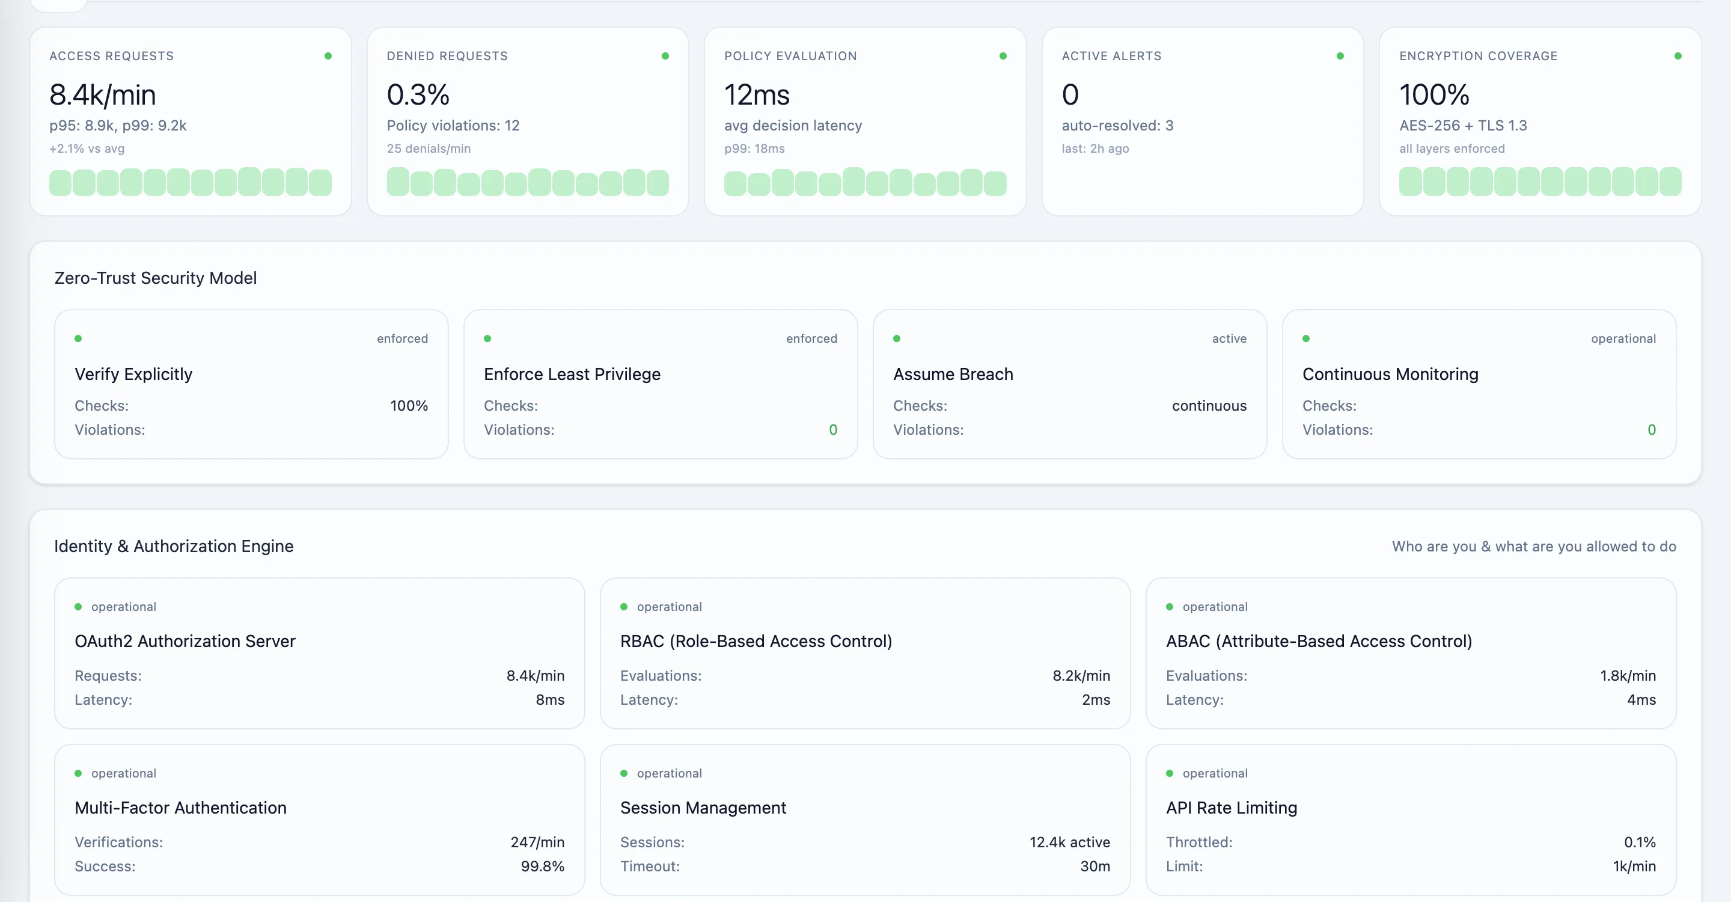Toggle the active badge on Assume Breach
Image resolution: width=1731 pixels, height=902 pixels.
pos(1229,338)
